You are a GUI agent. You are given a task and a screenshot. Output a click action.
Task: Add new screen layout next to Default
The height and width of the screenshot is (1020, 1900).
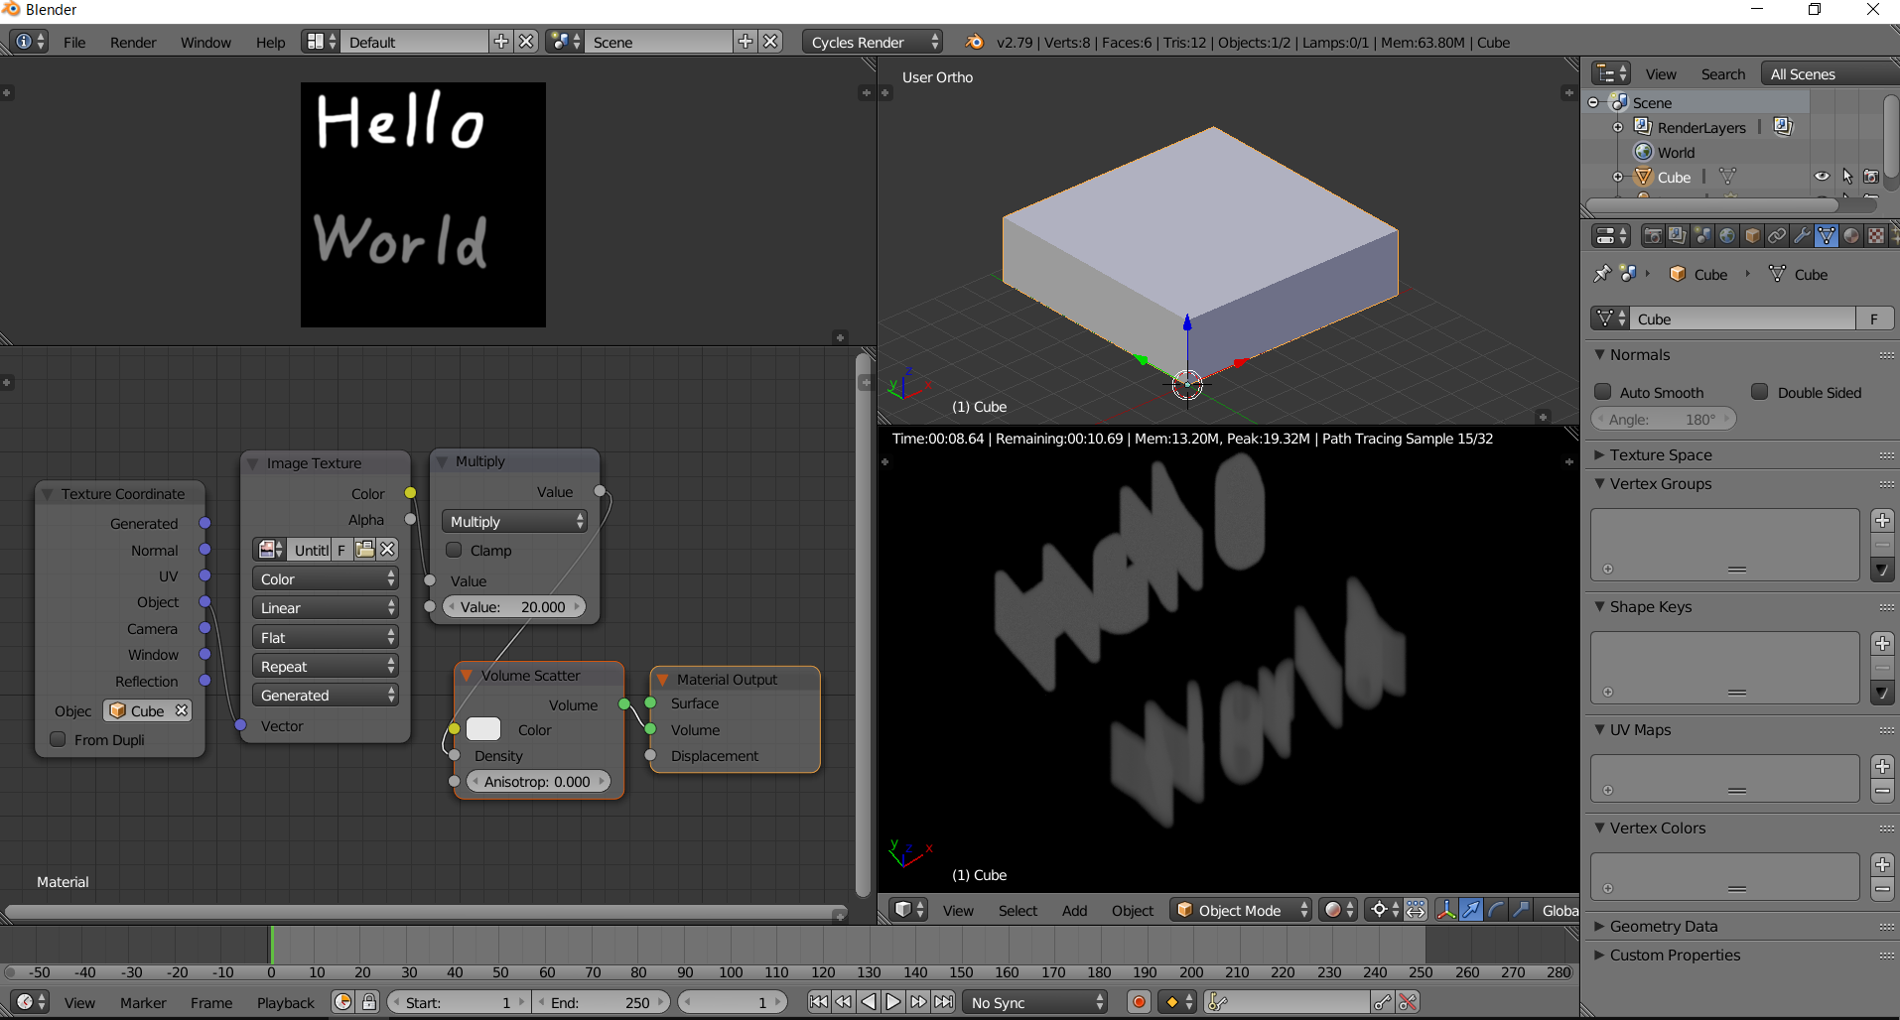(x=501, y=42)
